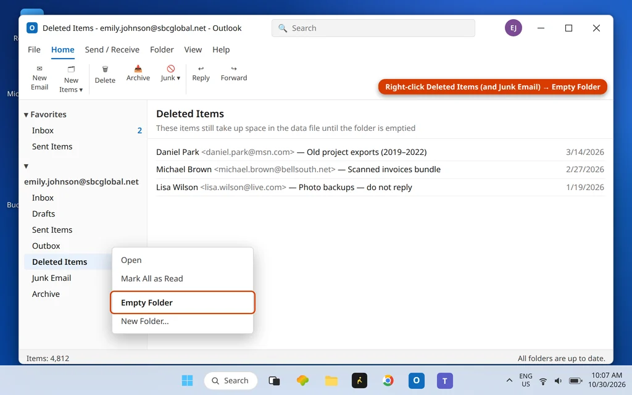The image size is (632, 395).
Task: Click the Items: 4,812 status text
Action: click(48, 359)
